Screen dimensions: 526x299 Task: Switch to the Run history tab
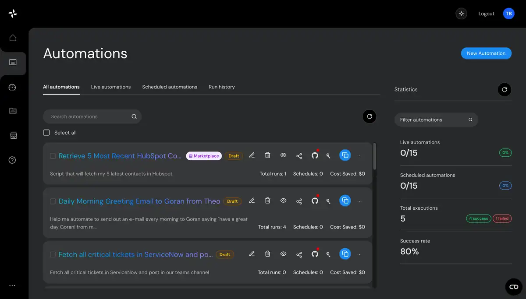pos(221,87)
